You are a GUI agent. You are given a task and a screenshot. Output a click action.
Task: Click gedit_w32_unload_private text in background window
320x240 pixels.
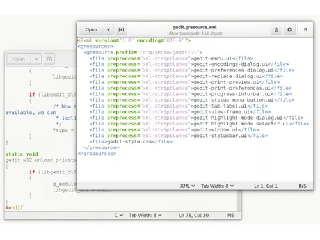pyautogui.click(x=41, y=160)
